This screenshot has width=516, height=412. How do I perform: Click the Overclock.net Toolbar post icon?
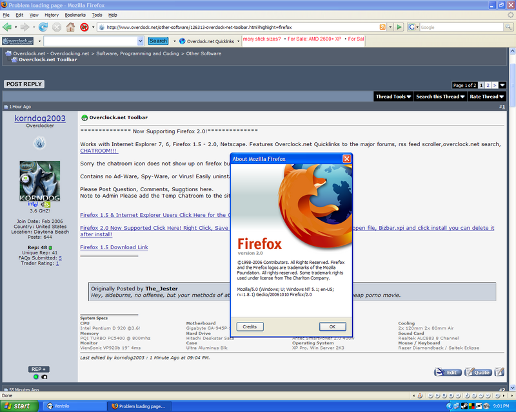(x=84, y=118)
